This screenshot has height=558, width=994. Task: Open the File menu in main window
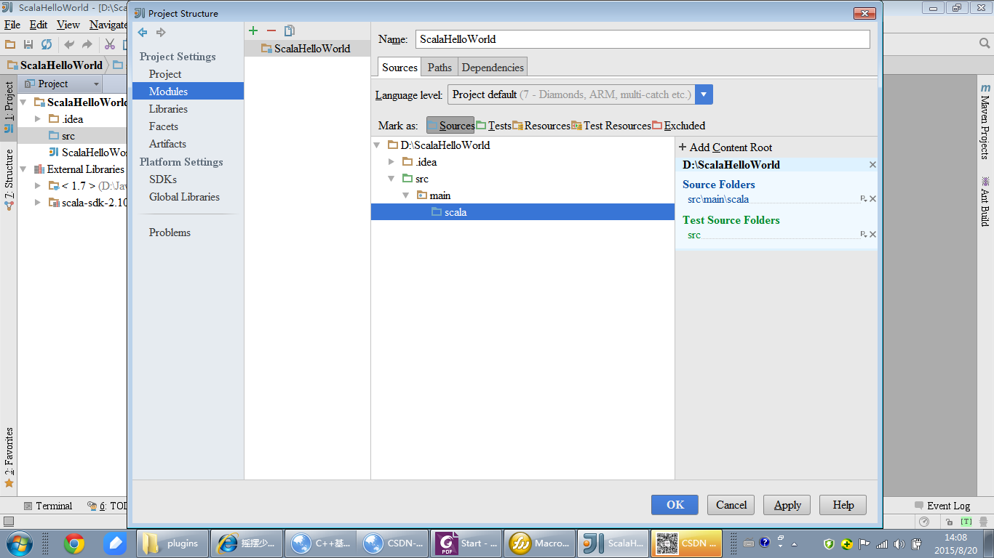point(12,25)
